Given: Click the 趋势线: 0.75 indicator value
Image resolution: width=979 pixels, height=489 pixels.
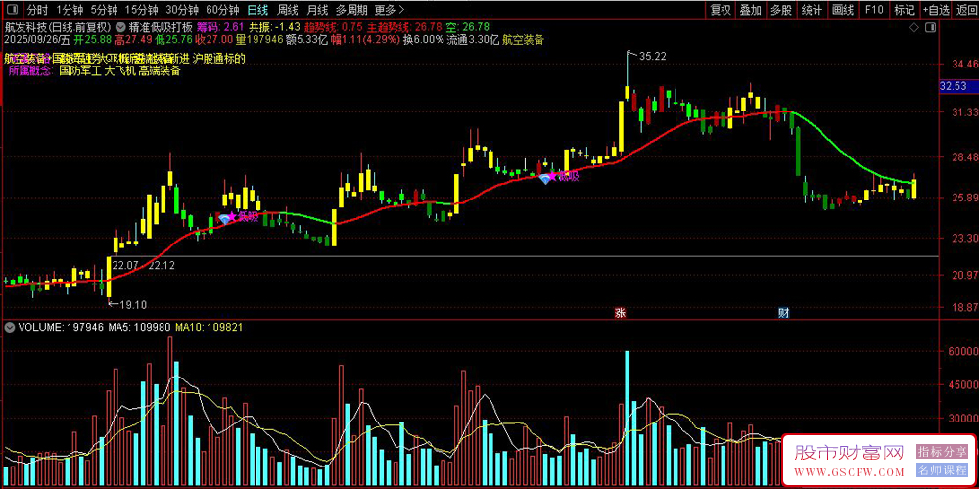Looking at the screenshot, I should (334, 27).
